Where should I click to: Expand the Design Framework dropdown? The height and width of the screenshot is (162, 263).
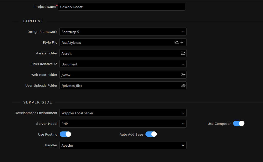tap(123, 32)
